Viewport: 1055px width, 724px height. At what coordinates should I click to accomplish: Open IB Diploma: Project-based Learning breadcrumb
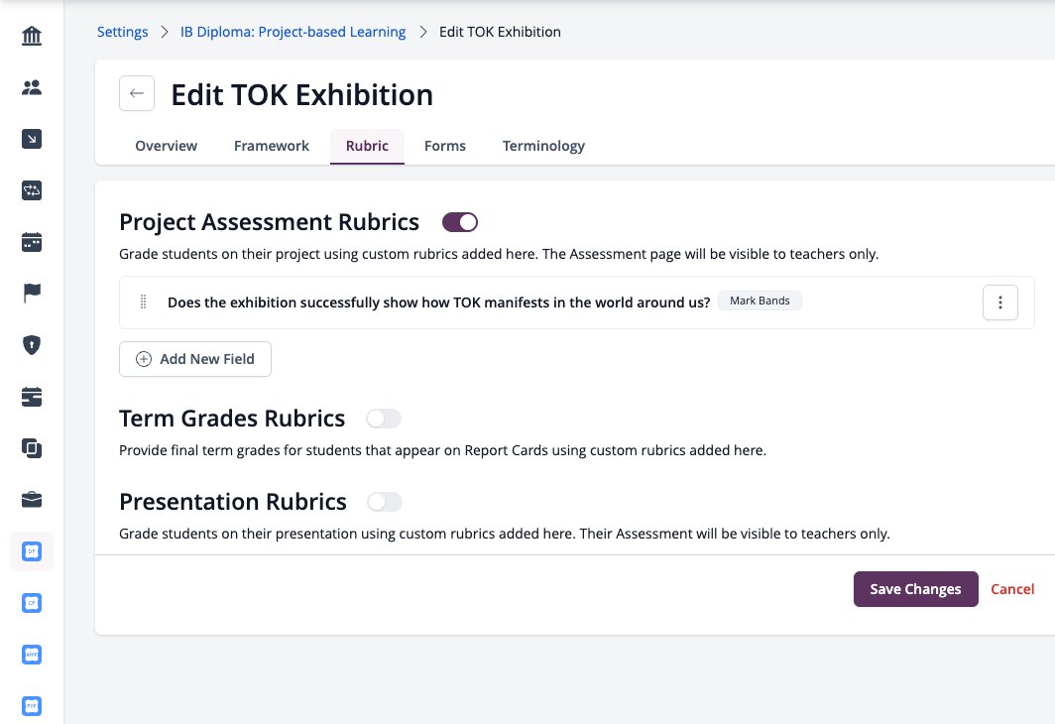tap(293, 32)
